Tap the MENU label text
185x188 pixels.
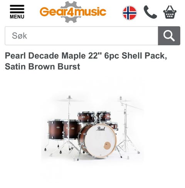(x=17, y=17)
